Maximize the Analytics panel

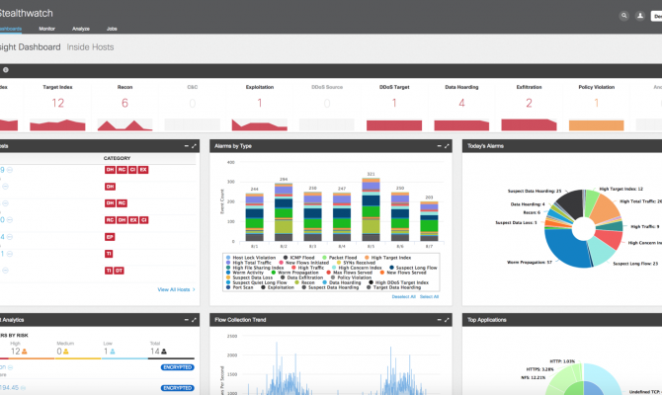(x=194, y=320)
